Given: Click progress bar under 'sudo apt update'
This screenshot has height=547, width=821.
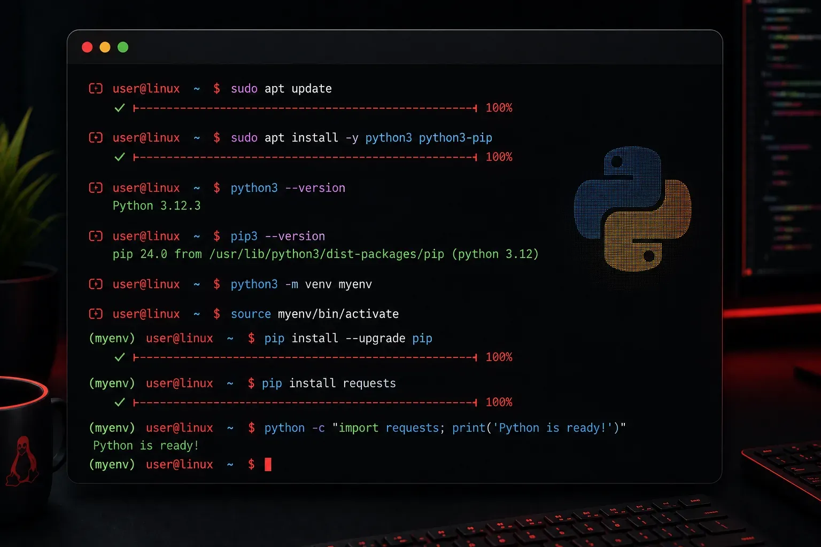Looking at the screenshot, I should pos(305,108).
